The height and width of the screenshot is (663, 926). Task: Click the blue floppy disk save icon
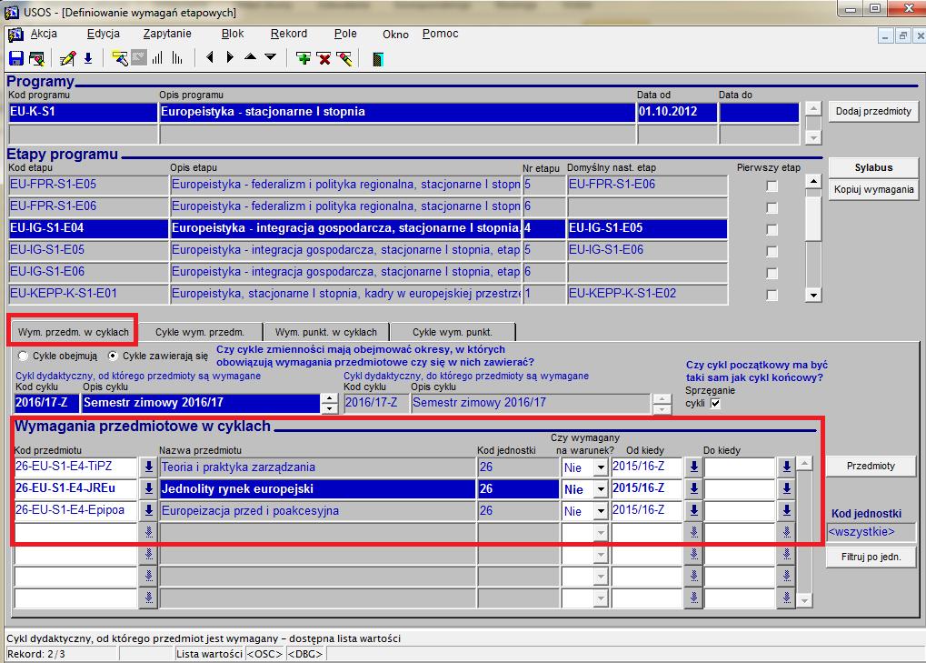pyautogui.click(x=16, y=58)
